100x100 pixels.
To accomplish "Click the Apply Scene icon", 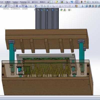I will [x=64, y=10].
